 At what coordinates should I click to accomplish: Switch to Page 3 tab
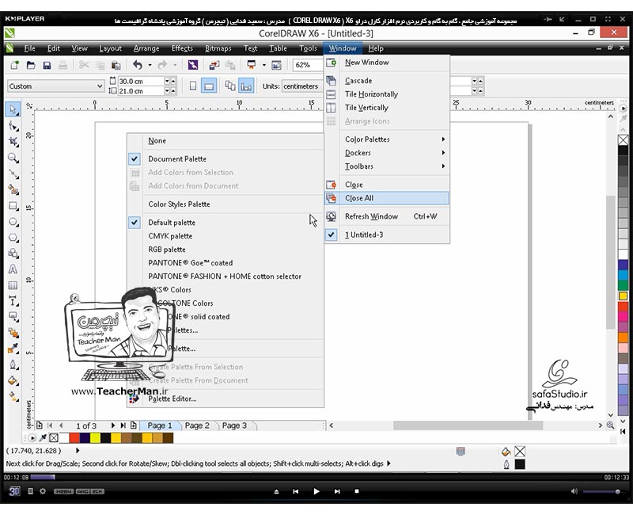pos(234,425)
